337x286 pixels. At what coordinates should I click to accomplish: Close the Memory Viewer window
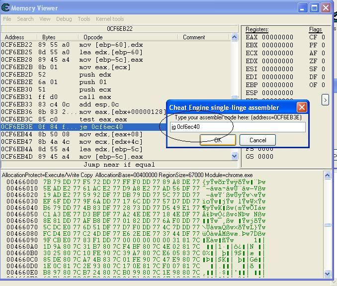click(x=326, y=8)
